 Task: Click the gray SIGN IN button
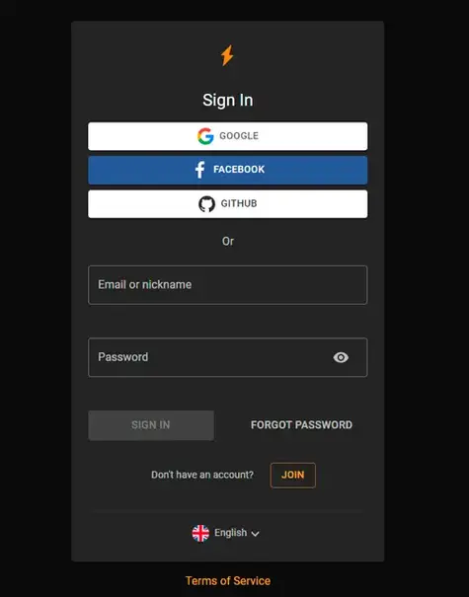coord(151,425)
